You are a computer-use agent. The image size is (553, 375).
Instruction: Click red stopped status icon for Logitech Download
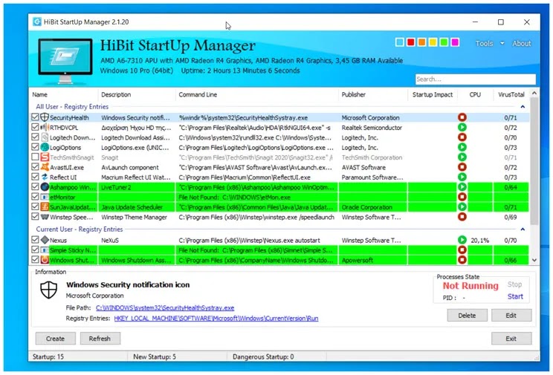[462, 137]
